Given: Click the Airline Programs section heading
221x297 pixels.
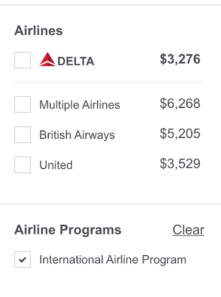Looking at the screenshot, I should point(68,230).
